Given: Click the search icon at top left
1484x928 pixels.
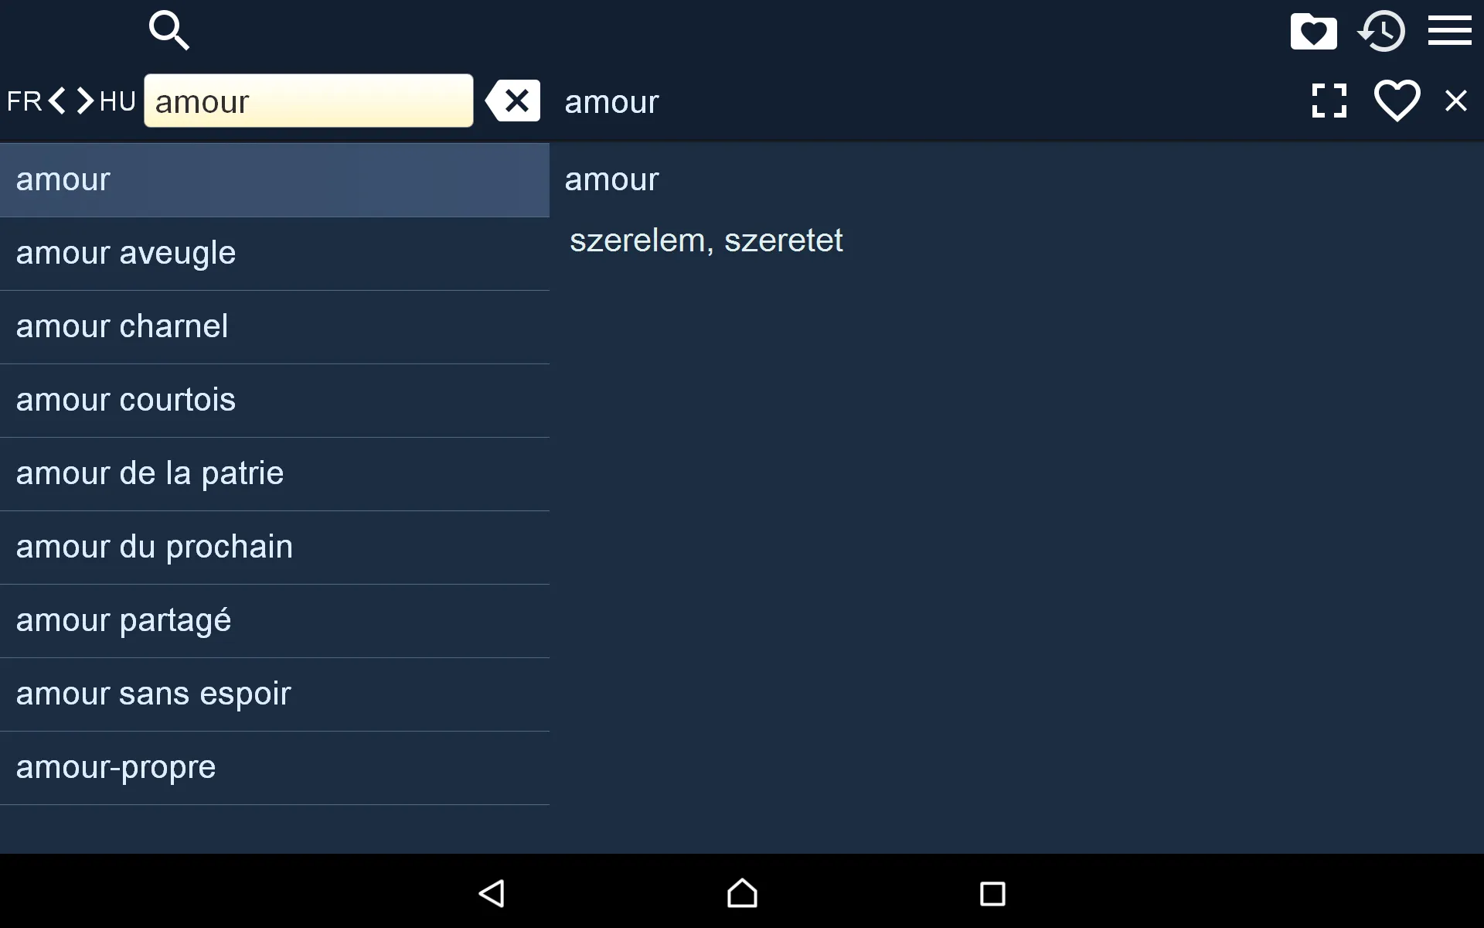Looking at the screenshot, I should pos(168,30).
